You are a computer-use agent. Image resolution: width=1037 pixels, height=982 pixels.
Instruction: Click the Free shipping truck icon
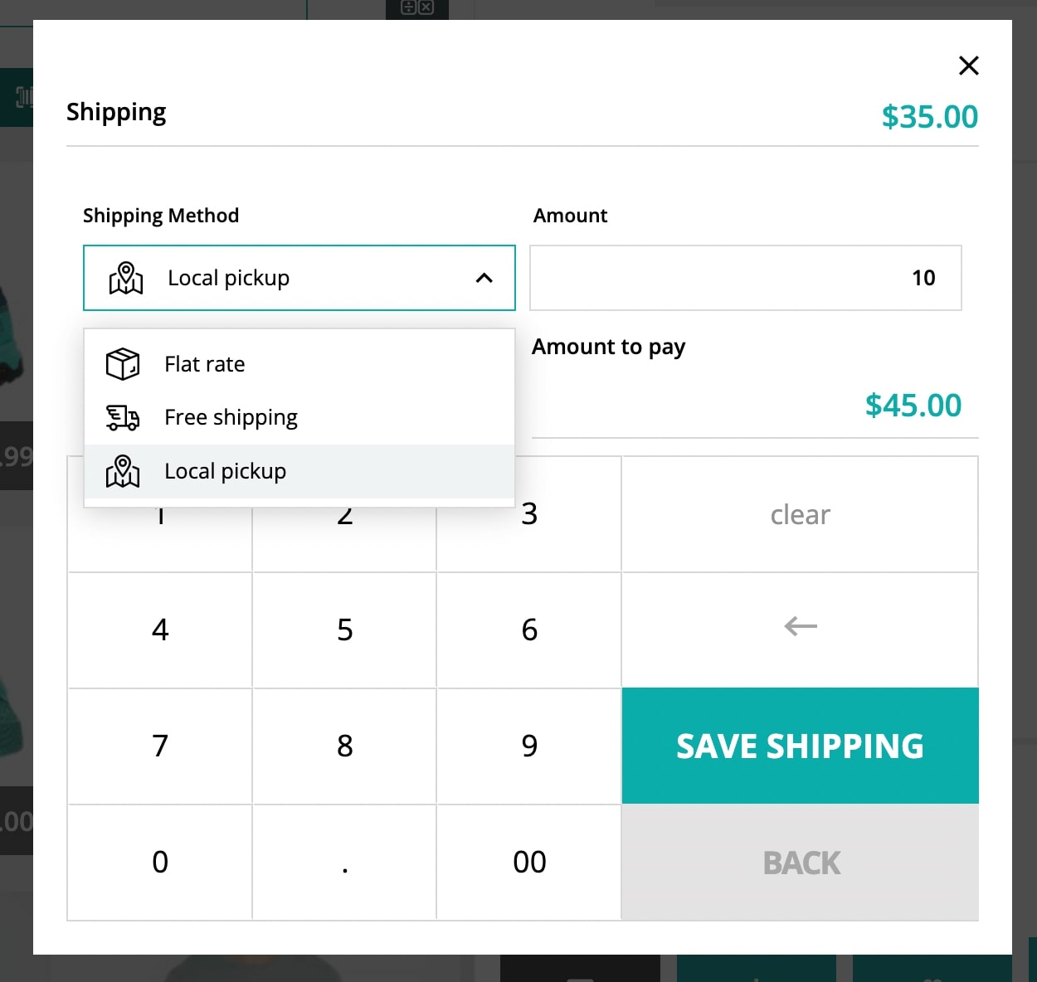click(x=123, y=417)
